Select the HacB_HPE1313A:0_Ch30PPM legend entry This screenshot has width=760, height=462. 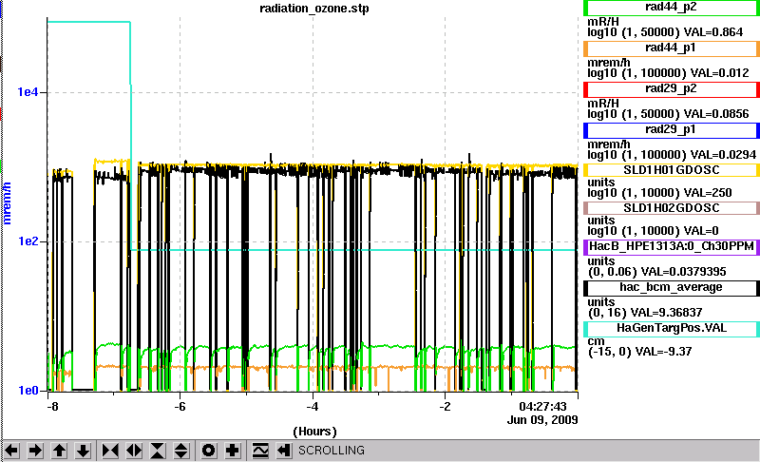click(x=672, y=247)
